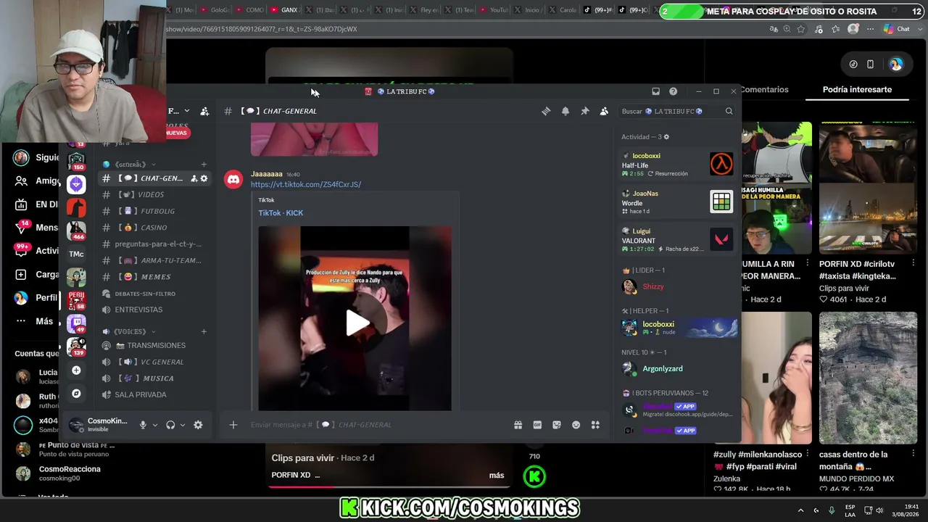Show pinned messages in Discord

pyautogui.click(x=585, y=111)
